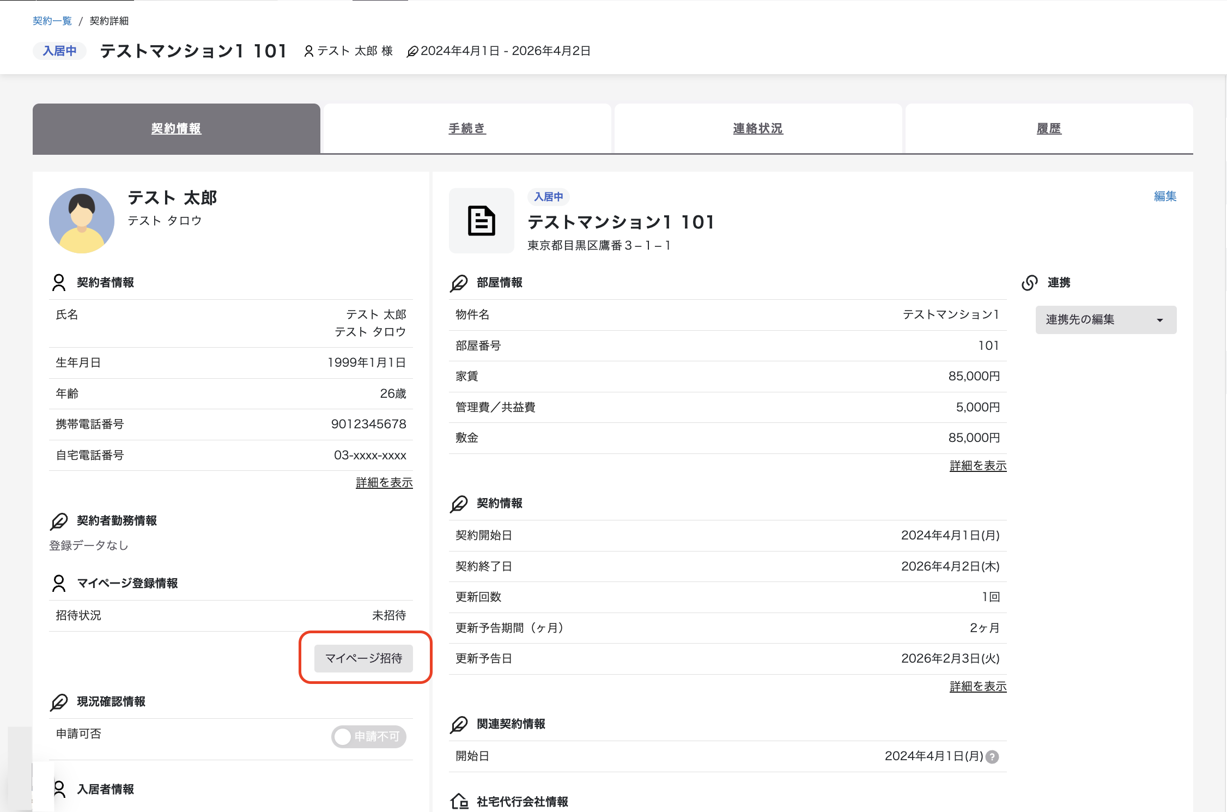Image resolution: width=1227 pixels, height=812 pixels.
Task: Click 登録データなし text
Action: tap(89, 546)
